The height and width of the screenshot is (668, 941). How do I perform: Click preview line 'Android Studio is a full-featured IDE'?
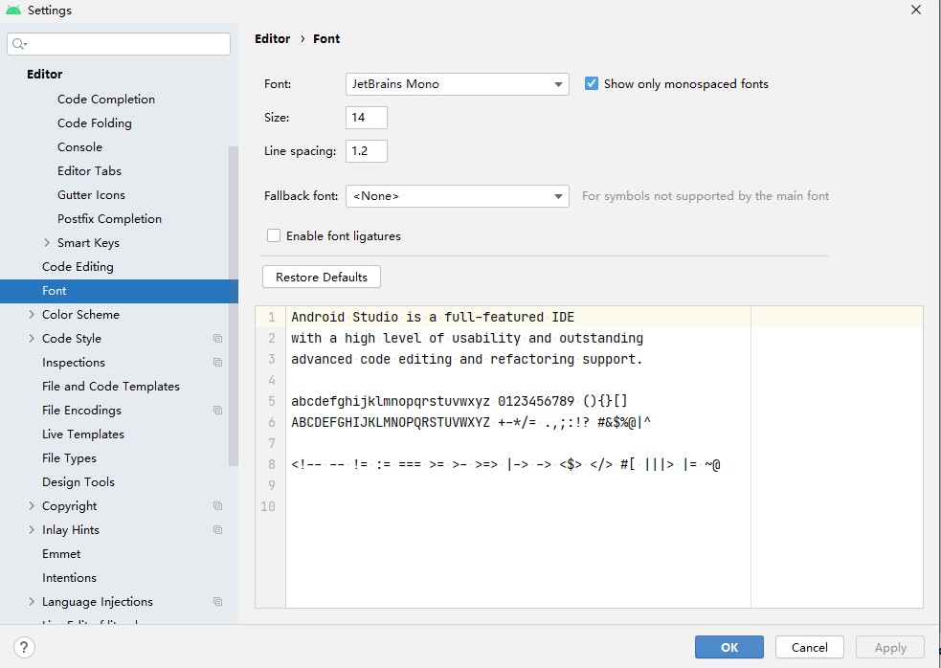433,317
